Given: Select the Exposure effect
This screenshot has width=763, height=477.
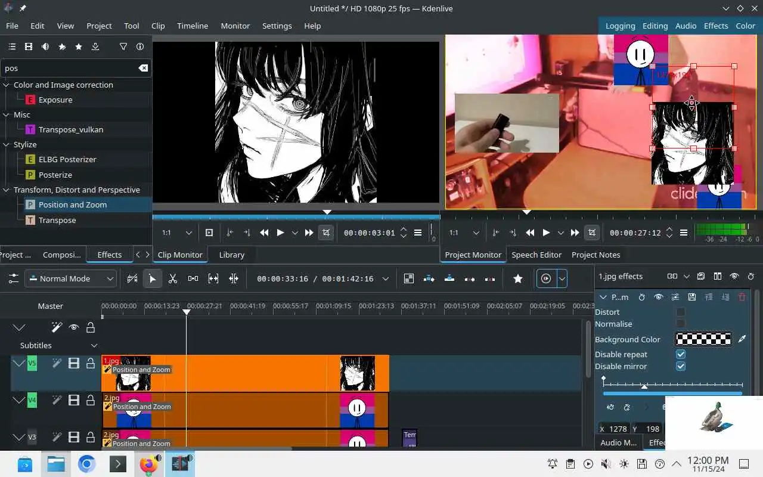Looking at the screenshot, I should [55, 100].
